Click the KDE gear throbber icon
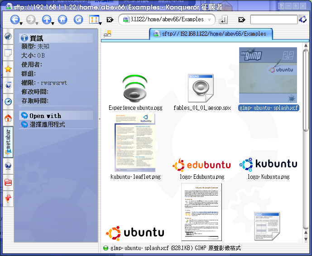Image resolution: width=312 pixels, height=256 pixels. point(303,20)
